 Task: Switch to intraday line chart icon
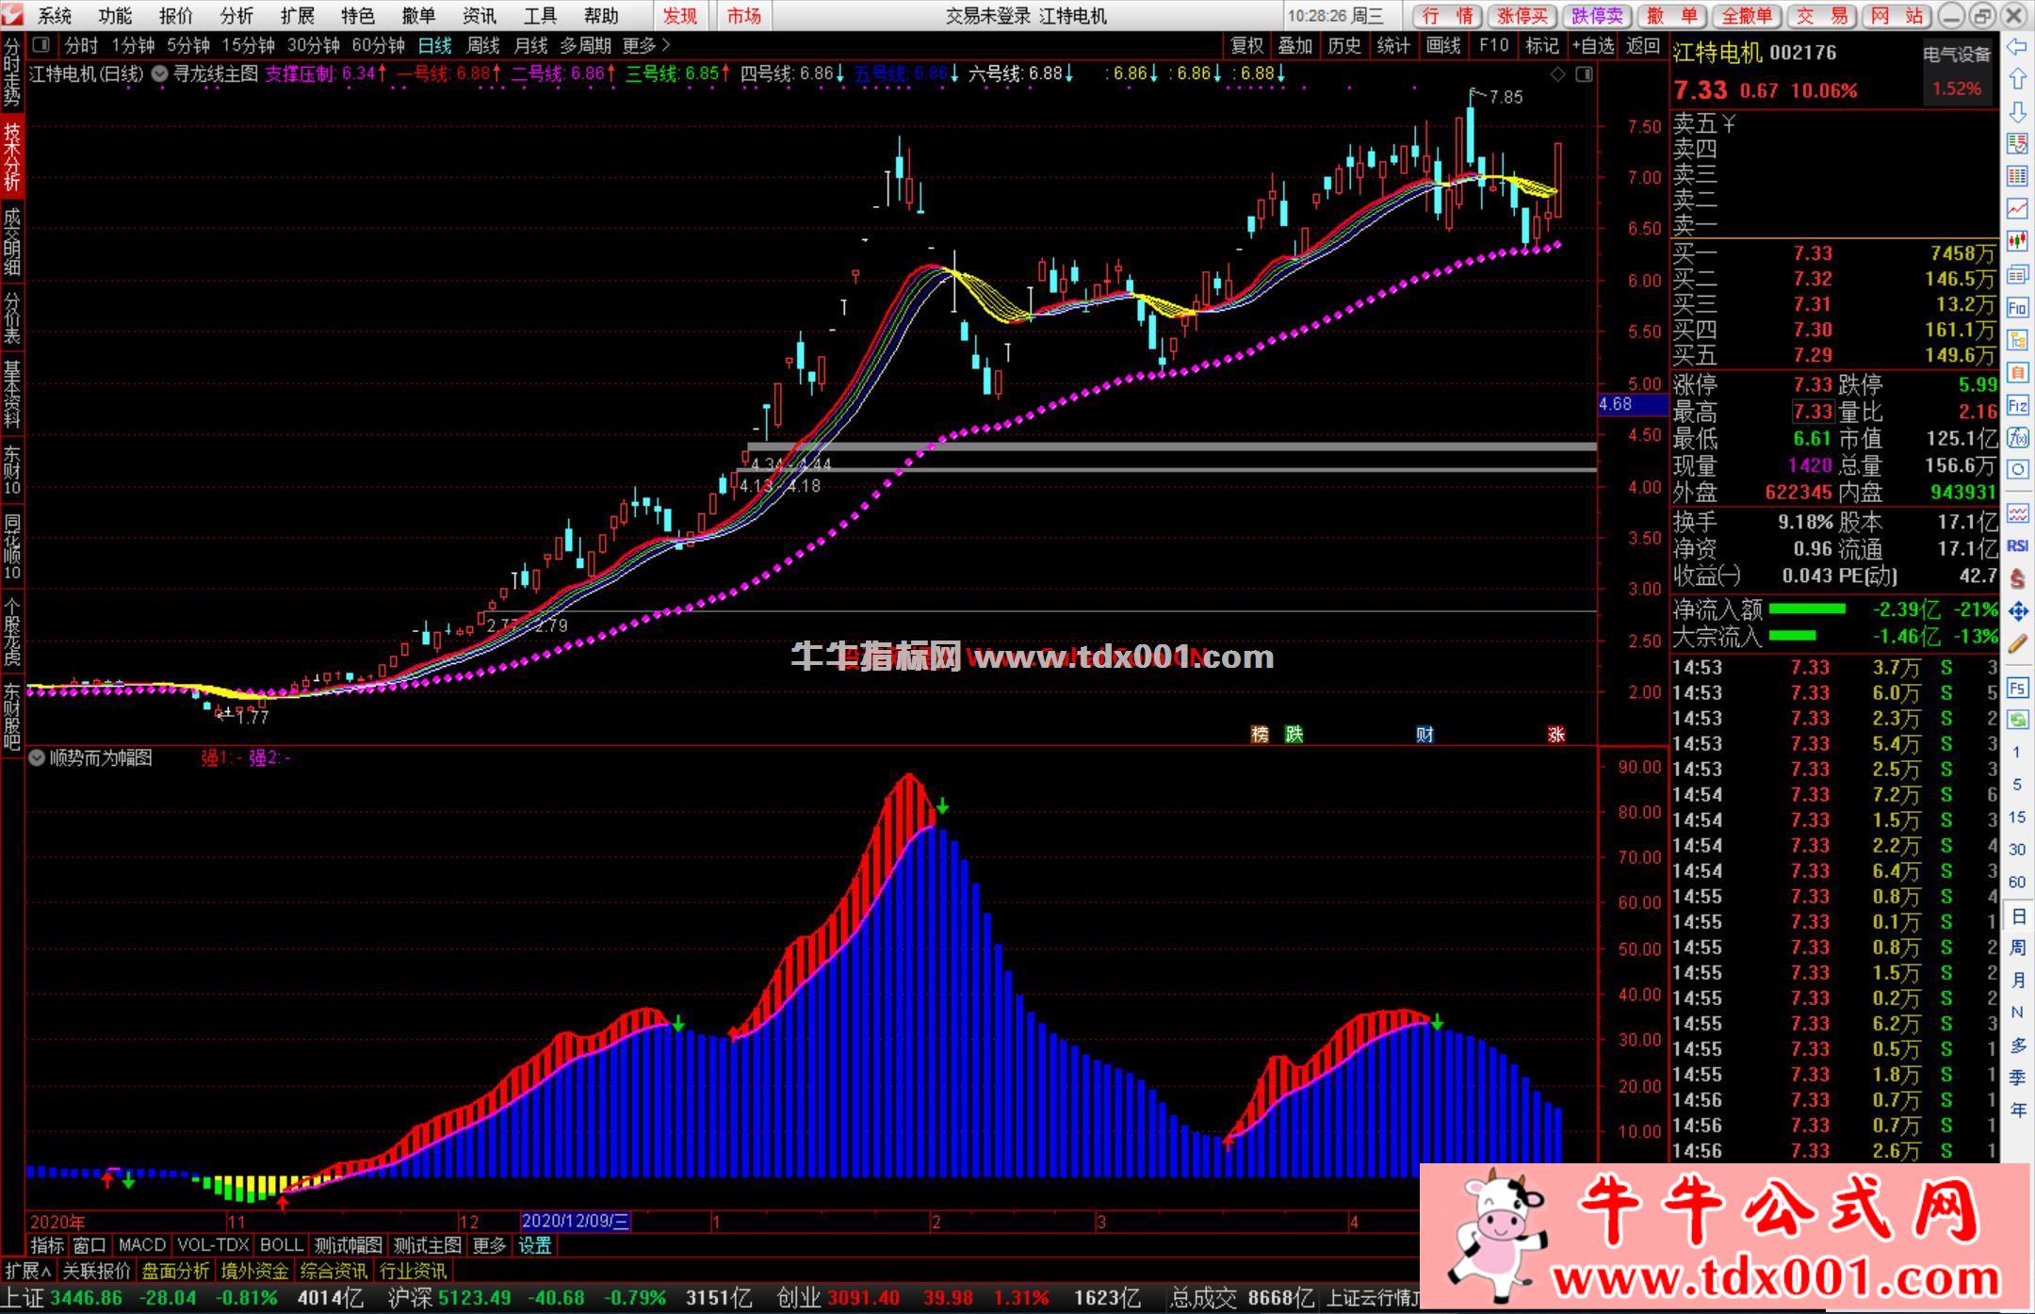pyautogui.click(x=2017, y=209)
